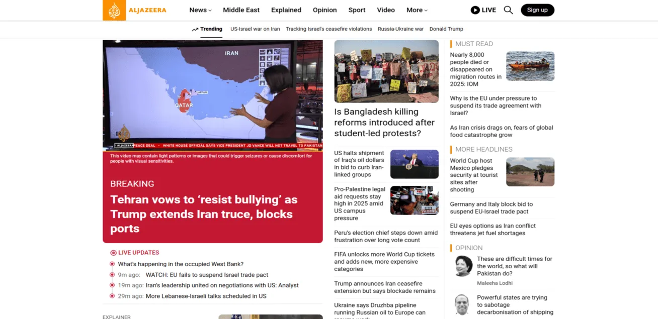Open Iran's leadership united on negotiations update
658x319 pixels.
(x=222, y=285)
